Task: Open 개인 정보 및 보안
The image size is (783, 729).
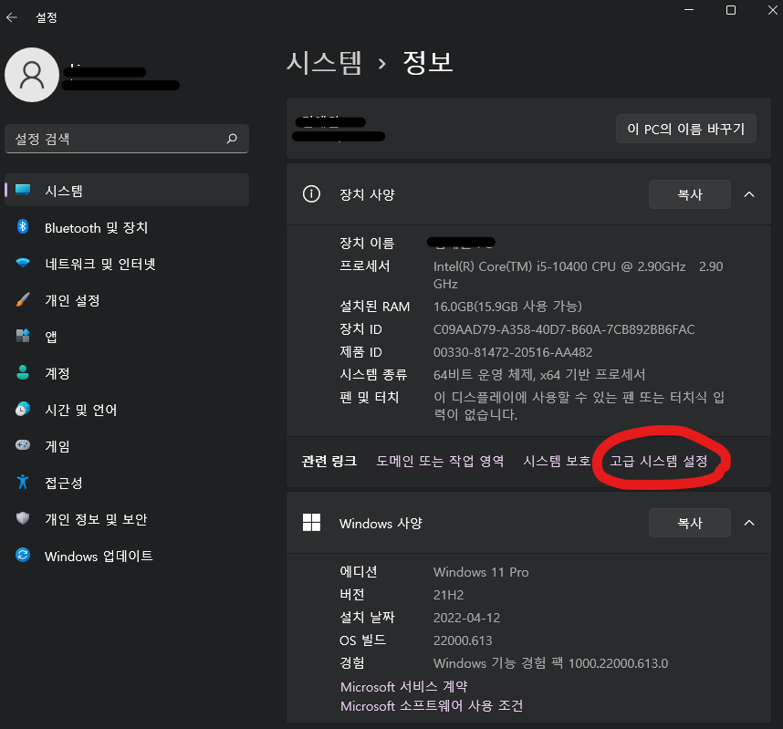Action: coord(127,519)
